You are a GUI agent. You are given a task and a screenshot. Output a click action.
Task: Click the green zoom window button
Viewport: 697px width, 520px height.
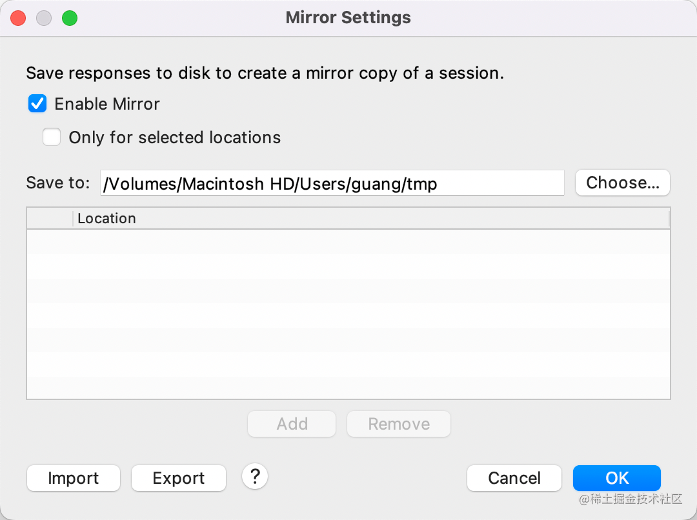(x=70, y=18)
